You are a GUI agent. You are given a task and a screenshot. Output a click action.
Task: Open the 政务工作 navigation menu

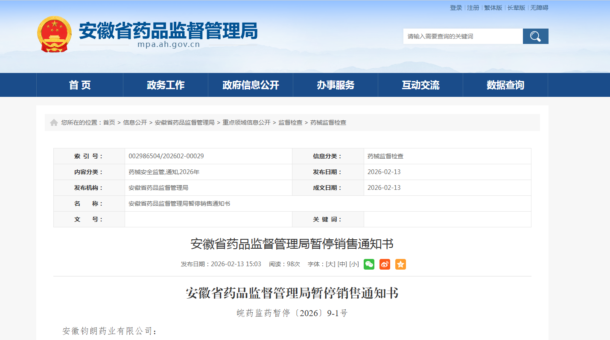(x=166, y=85)
